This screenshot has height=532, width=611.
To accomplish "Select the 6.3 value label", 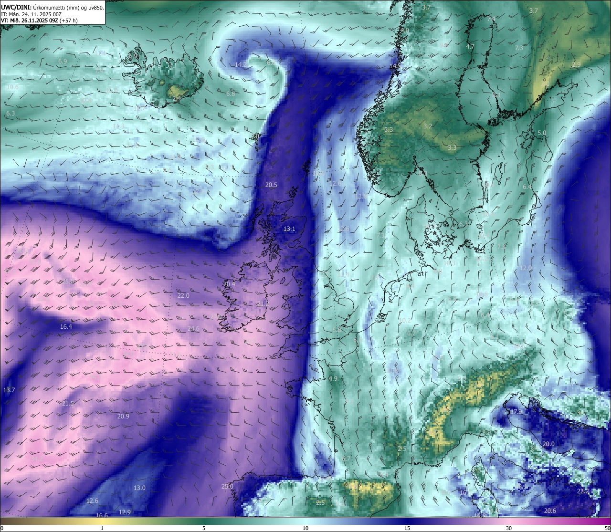I will click(11, 113).
